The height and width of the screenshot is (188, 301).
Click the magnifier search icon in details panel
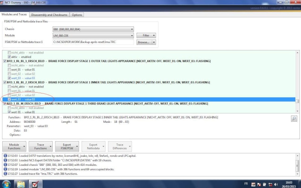(x=294, y=118)
